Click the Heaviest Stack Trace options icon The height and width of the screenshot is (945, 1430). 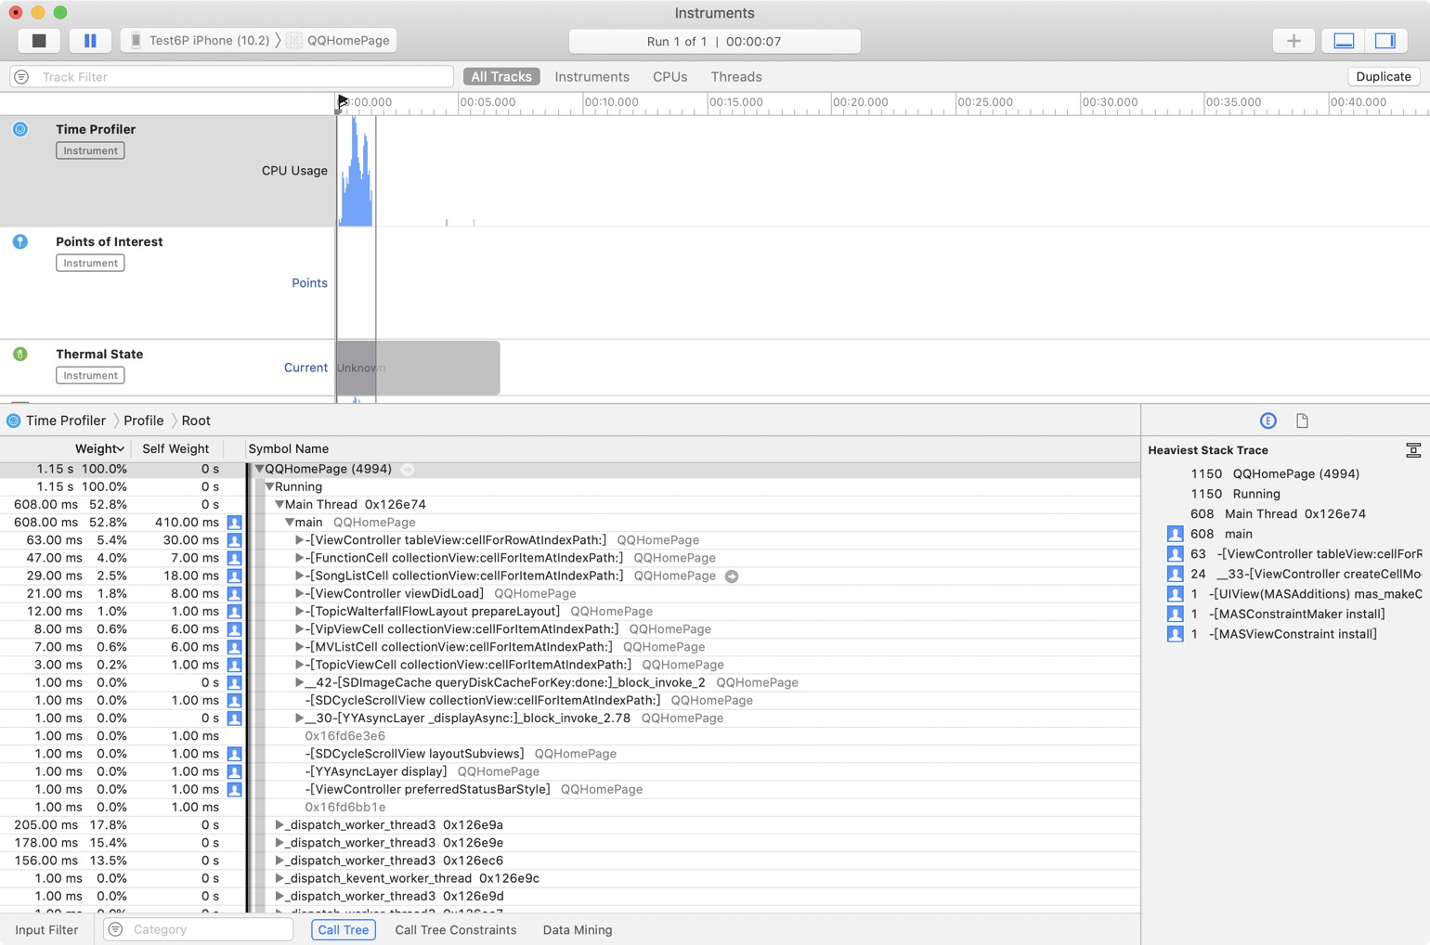(x=1412, y=450)
